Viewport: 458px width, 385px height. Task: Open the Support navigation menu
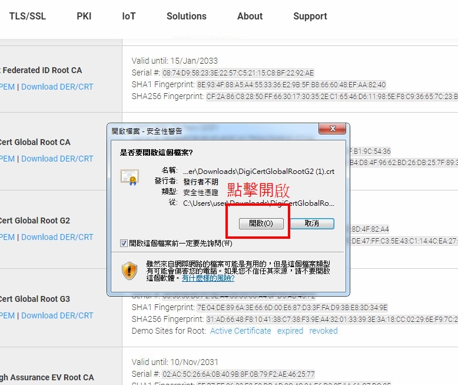coord(310,16)
